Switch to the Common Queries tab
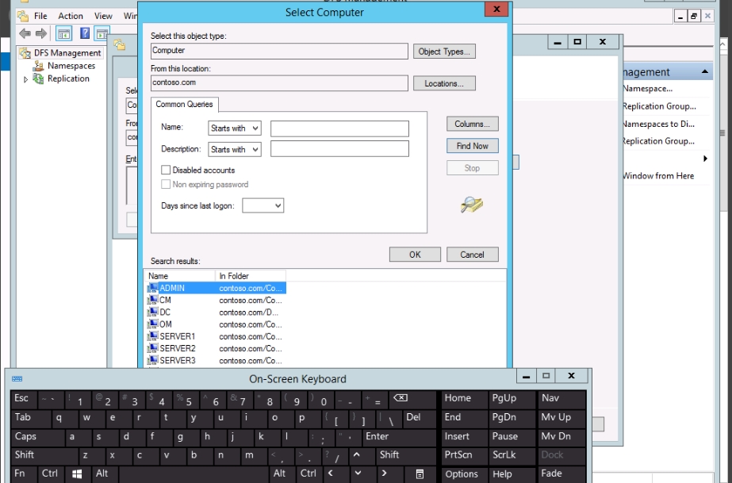The width and height of the screenshot is (732, 483). (182, 105)
